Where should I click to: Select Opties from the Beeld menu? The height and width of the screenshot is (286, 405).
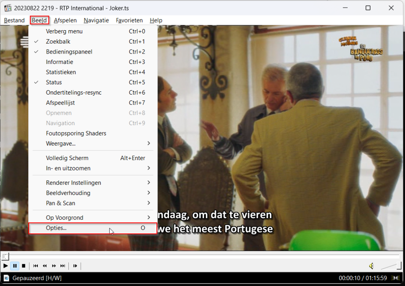56,228
